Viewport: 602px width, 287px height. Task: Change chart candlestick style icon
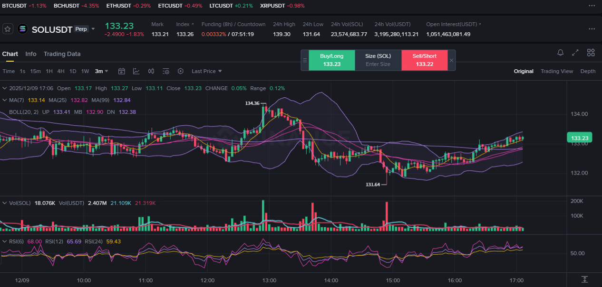coord(151,71)
